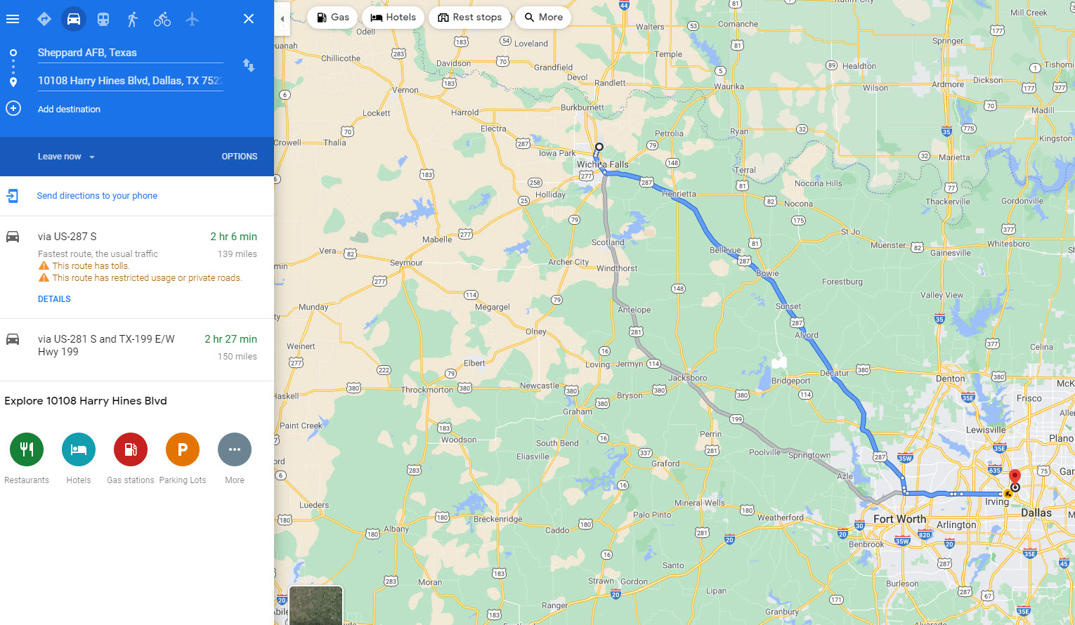Choose cycling directions mode
1075x625 pixels.
pos(162,19)
